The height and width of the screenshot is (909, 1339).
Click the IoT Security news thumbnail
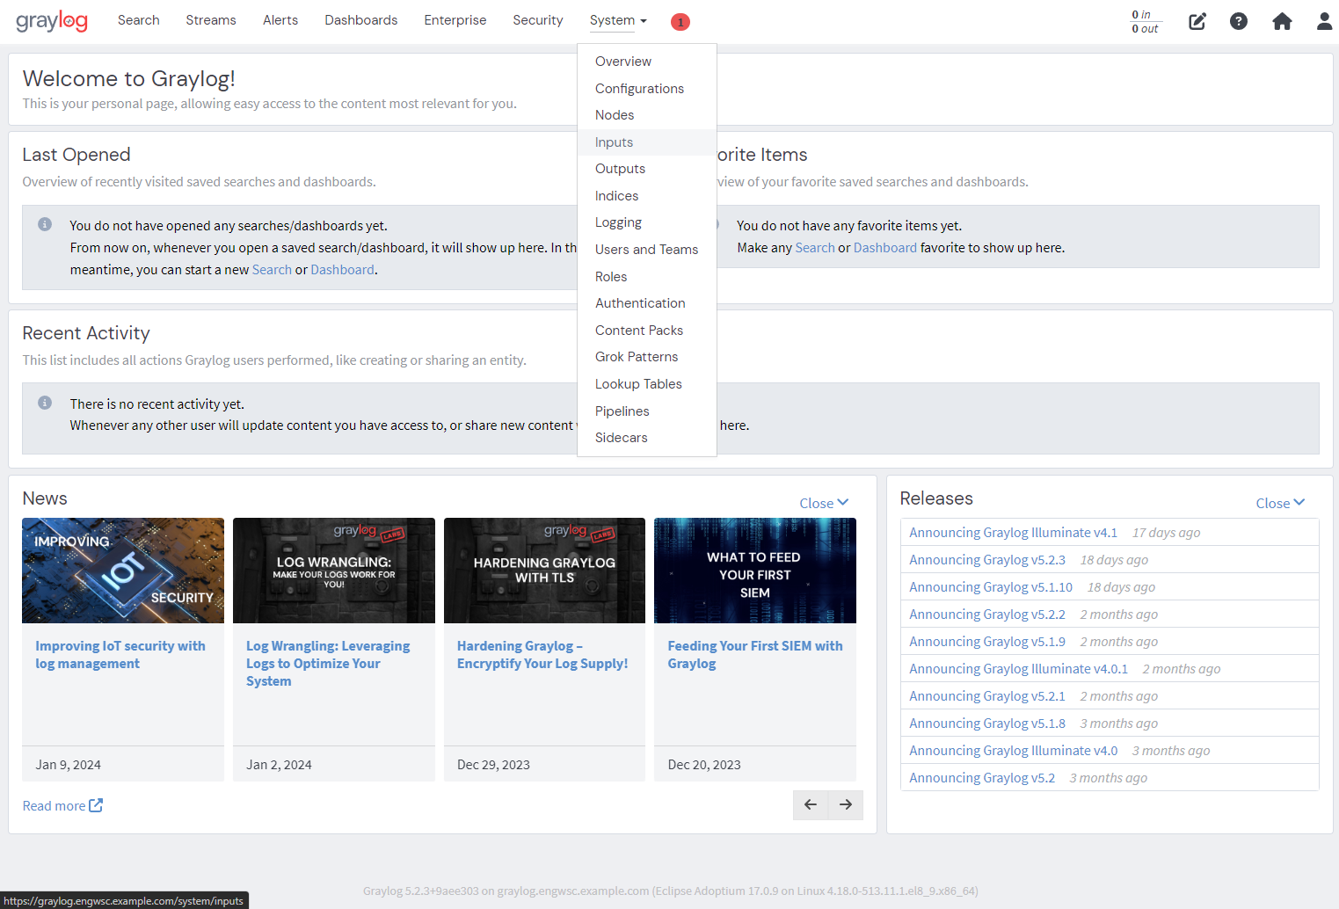pyautogui.click(x=123, y=571)
